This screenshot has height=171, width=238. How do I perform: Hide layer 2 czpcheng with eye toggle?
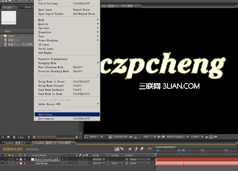tap(2, 163)
